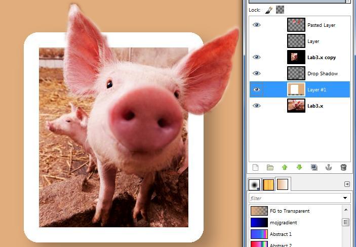Click the Drop Shadow layer thumbnail
Image resolution: width=356 pixels, height=247 pixels.
[x=296, y=73]
